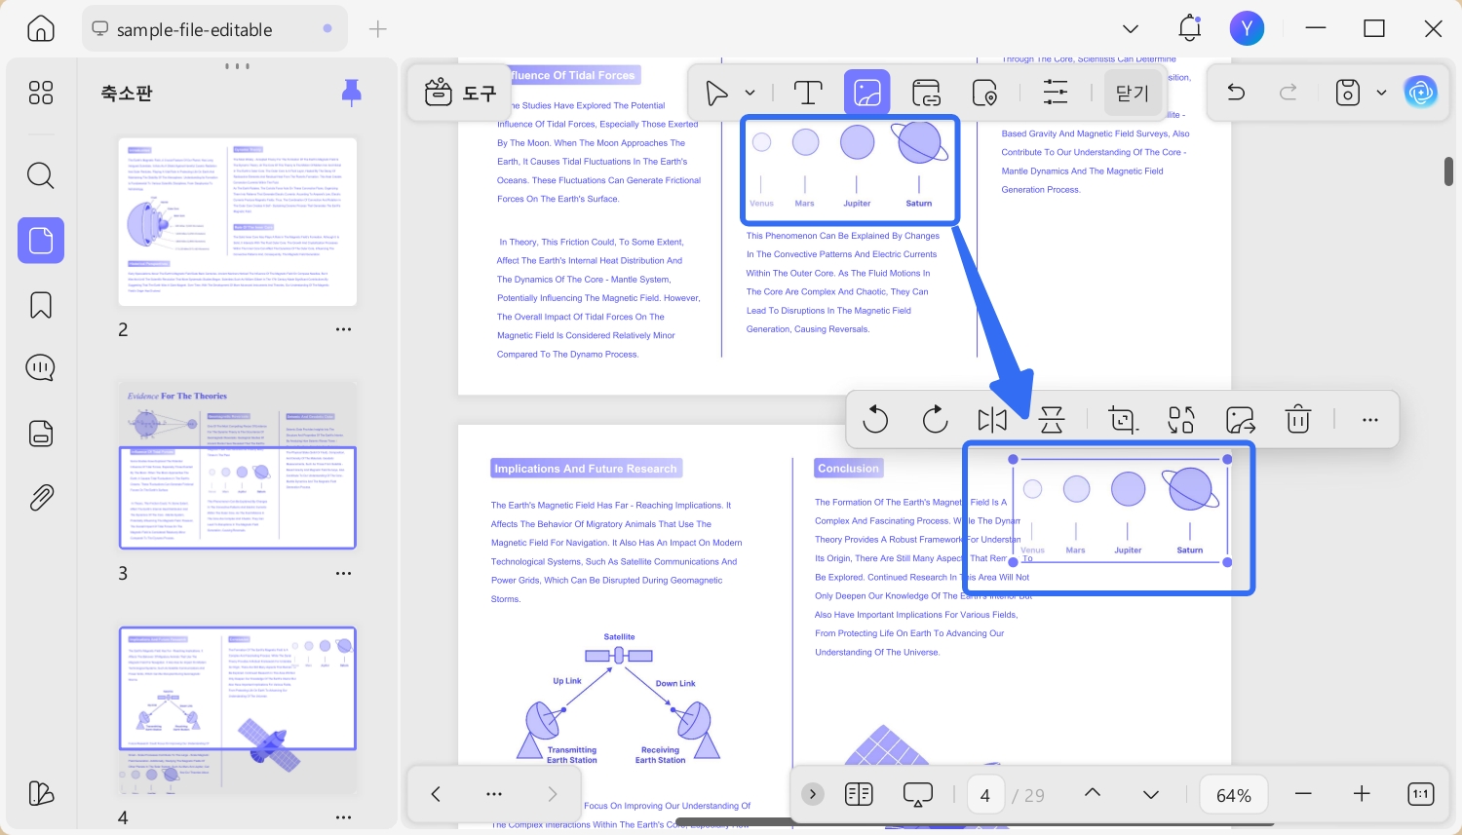
Task: Go back with the left chevron
Action: click(x=436, y=794)
